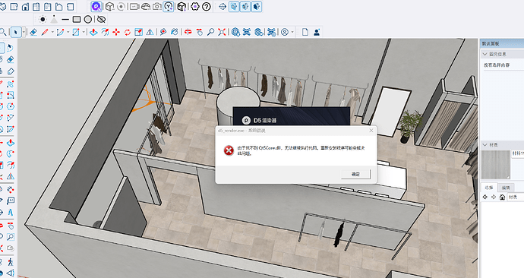Image resolution: width=524 pixels, height=278 pixels.
Task: Add a D5 strip line light
Action: 65,20
